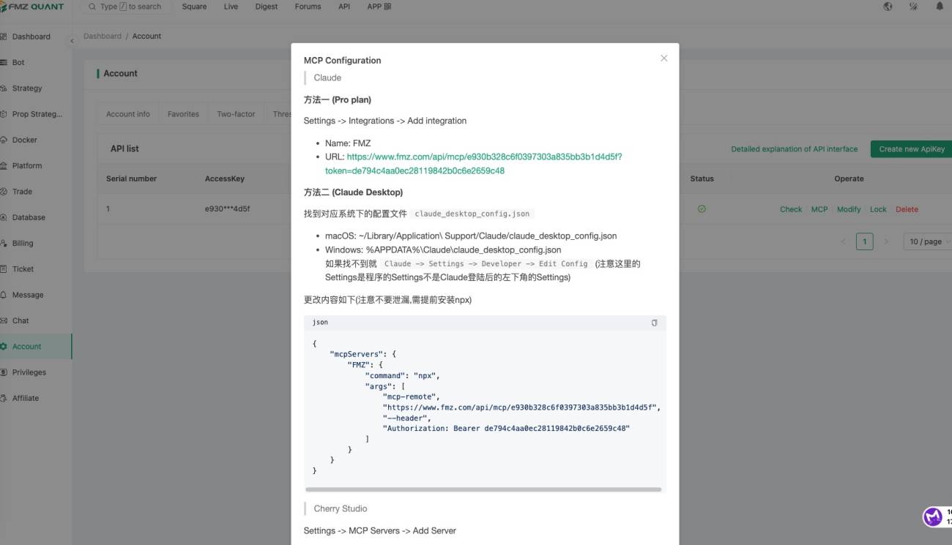Image resolution: width=952 pixels, height=545 pixels.
Task: Click the claude_desktop_config.json inline code
Action: 472,214
